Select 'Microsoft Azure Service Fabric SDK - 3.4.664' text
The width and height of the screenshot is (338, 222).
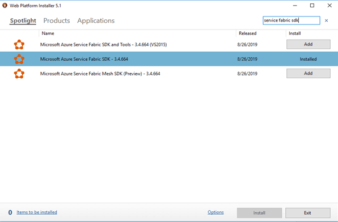click(84, 59)
